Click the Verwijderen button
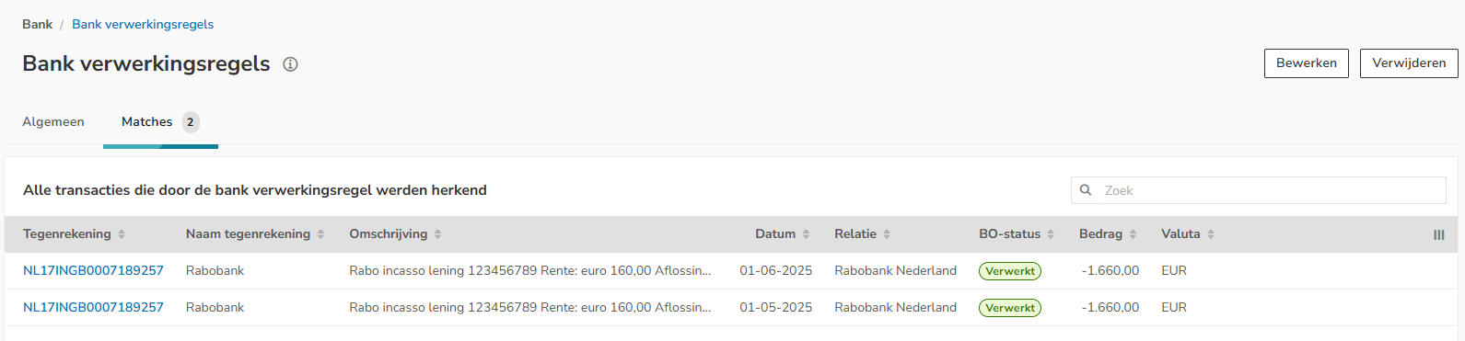 [x=1409, y=63]
